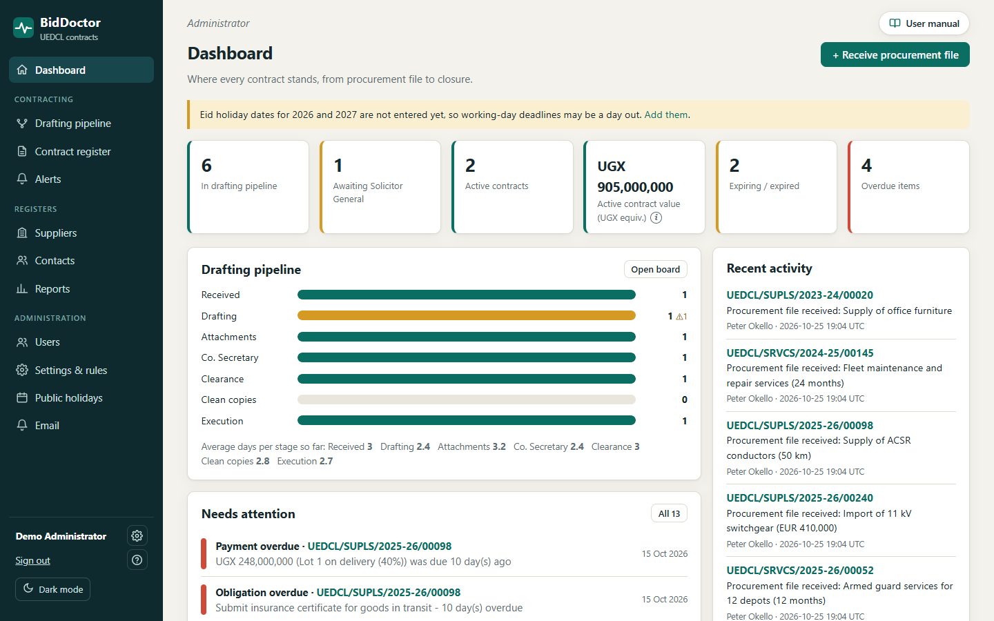The height and width of the screenshot is (621, 994).
Task: Click the info icon next to UGX equiv.
Action: point(656,217)
